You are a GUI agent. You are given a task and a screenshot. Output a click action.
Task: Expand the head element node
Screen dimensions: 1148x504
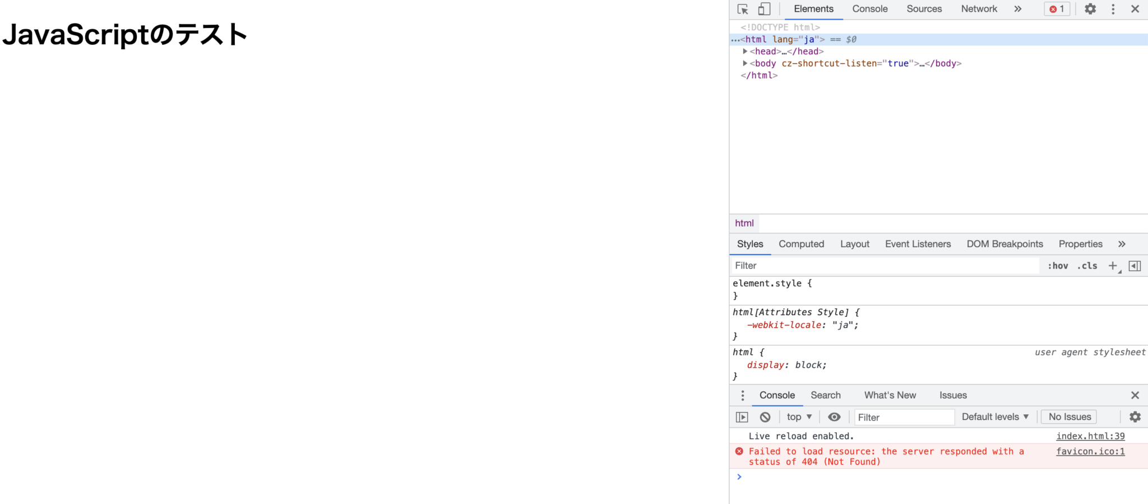click(745, 52)
